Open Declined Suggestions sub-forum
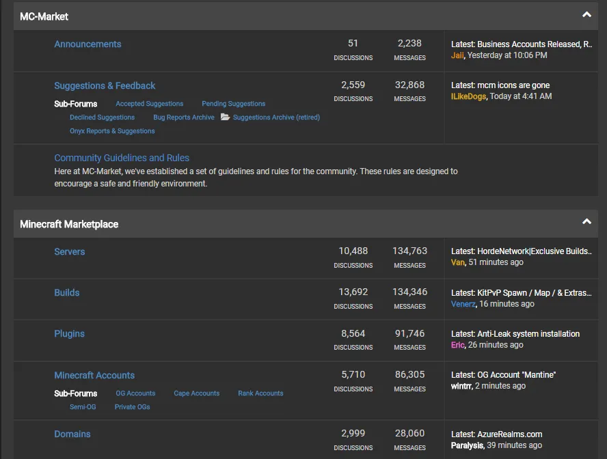 click(x=103, y=117)
